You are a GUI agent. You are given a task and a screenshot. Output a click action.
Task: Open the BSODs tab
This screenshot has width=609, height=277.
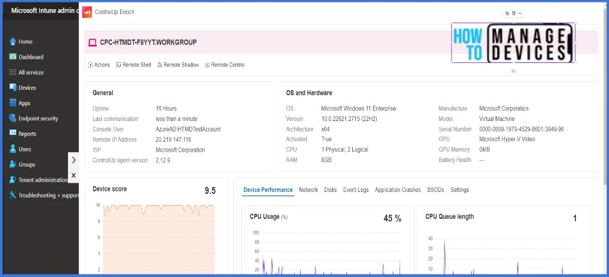click(436, 190)
